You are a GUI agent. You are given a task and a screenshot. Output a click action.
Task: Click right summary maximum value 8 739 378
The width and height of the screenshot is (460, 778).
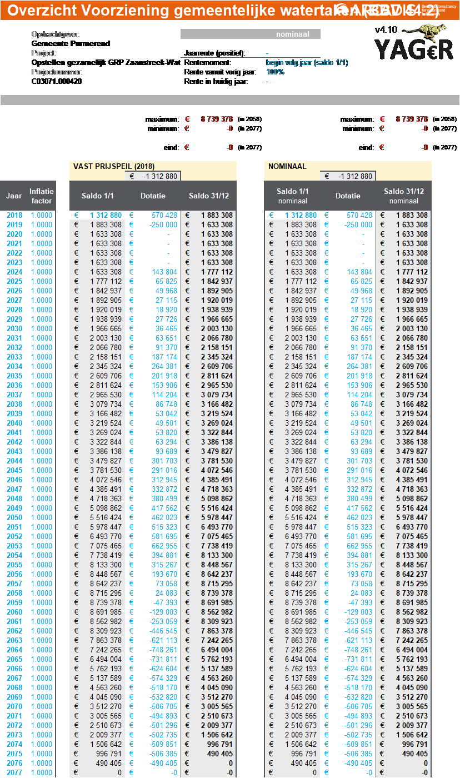tap(412, 119)
